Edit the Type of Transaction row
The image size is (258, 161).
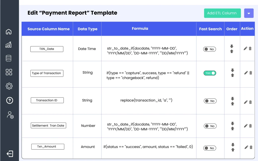246,73
